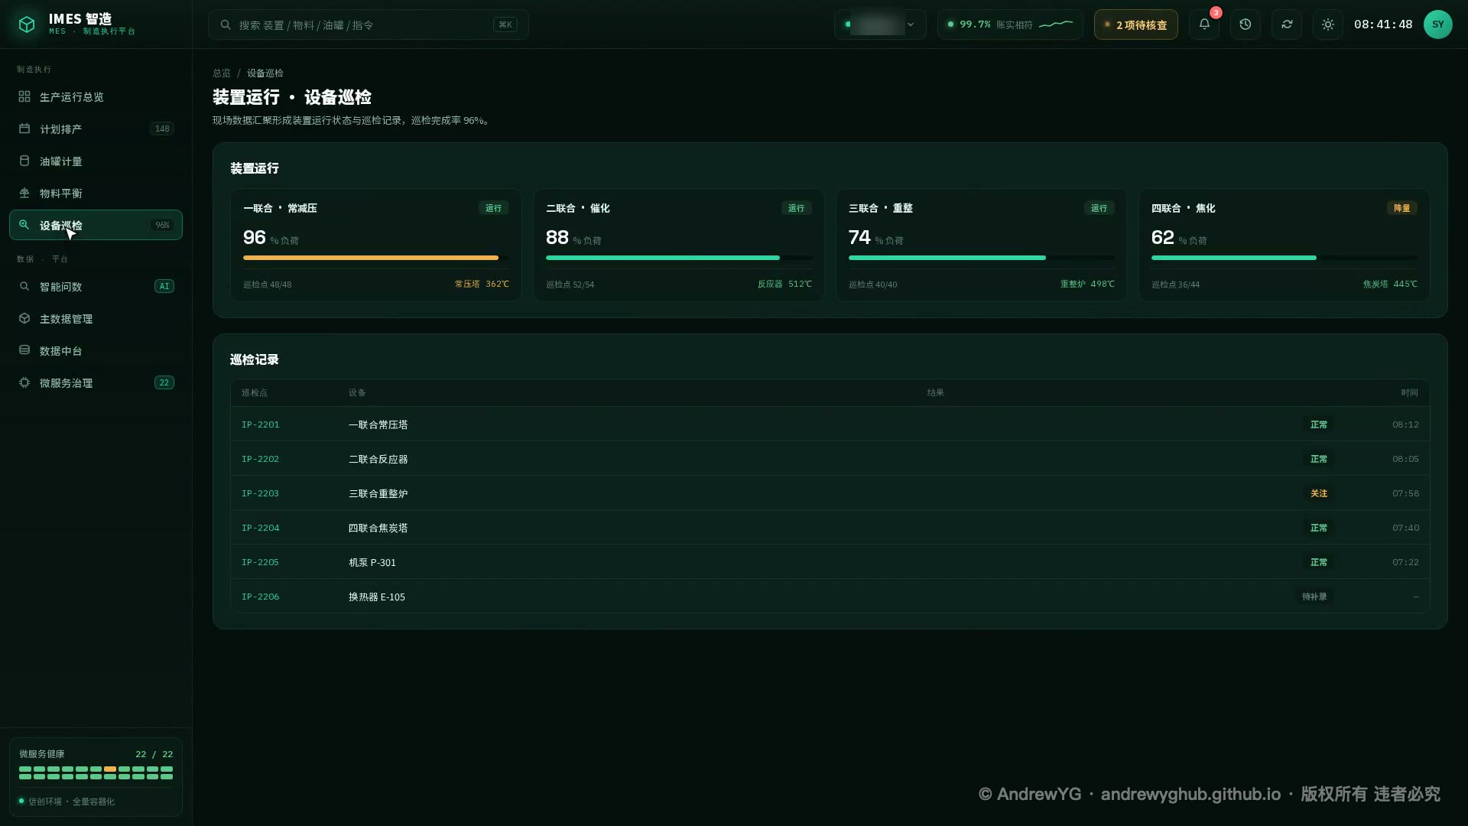Click 机泵 P-301 device cell
The image size is (1468, 826).
tap(372, 562)
